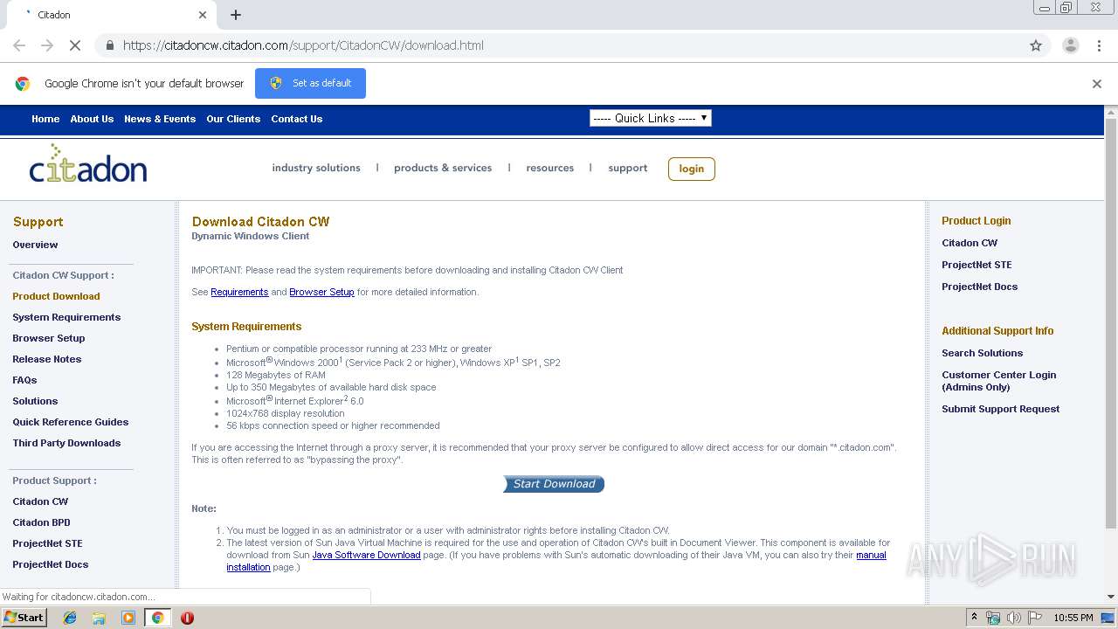Viewport: 1118px width, 629px height.
Task: Dismiss the default browser bar
Action: click(1097, 84)
